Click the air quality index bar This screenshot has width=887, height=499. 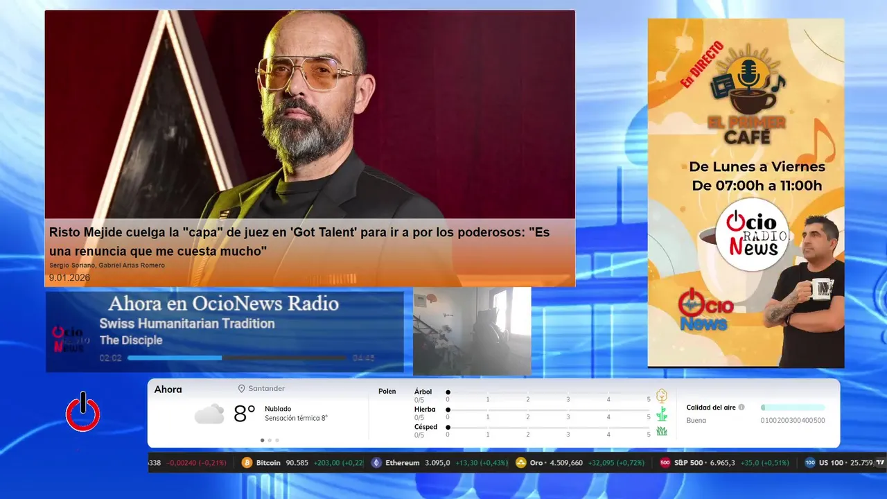793,408
